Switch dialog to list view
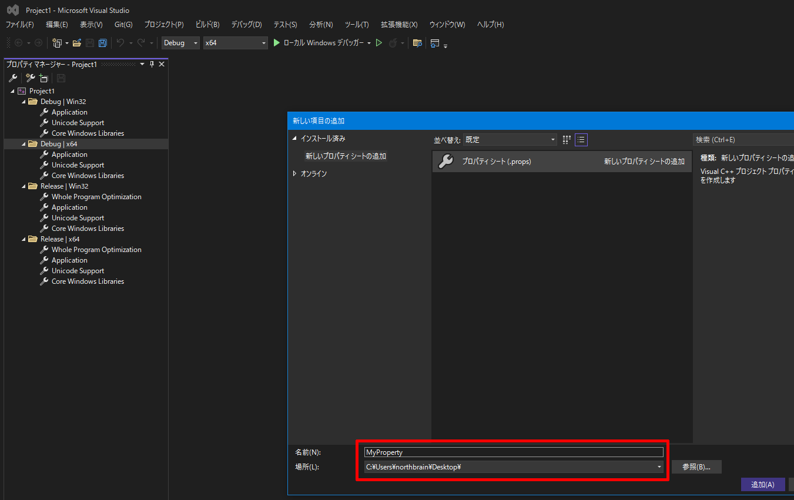The width and height of the screenshot is (794, 500). click(581, 140)
